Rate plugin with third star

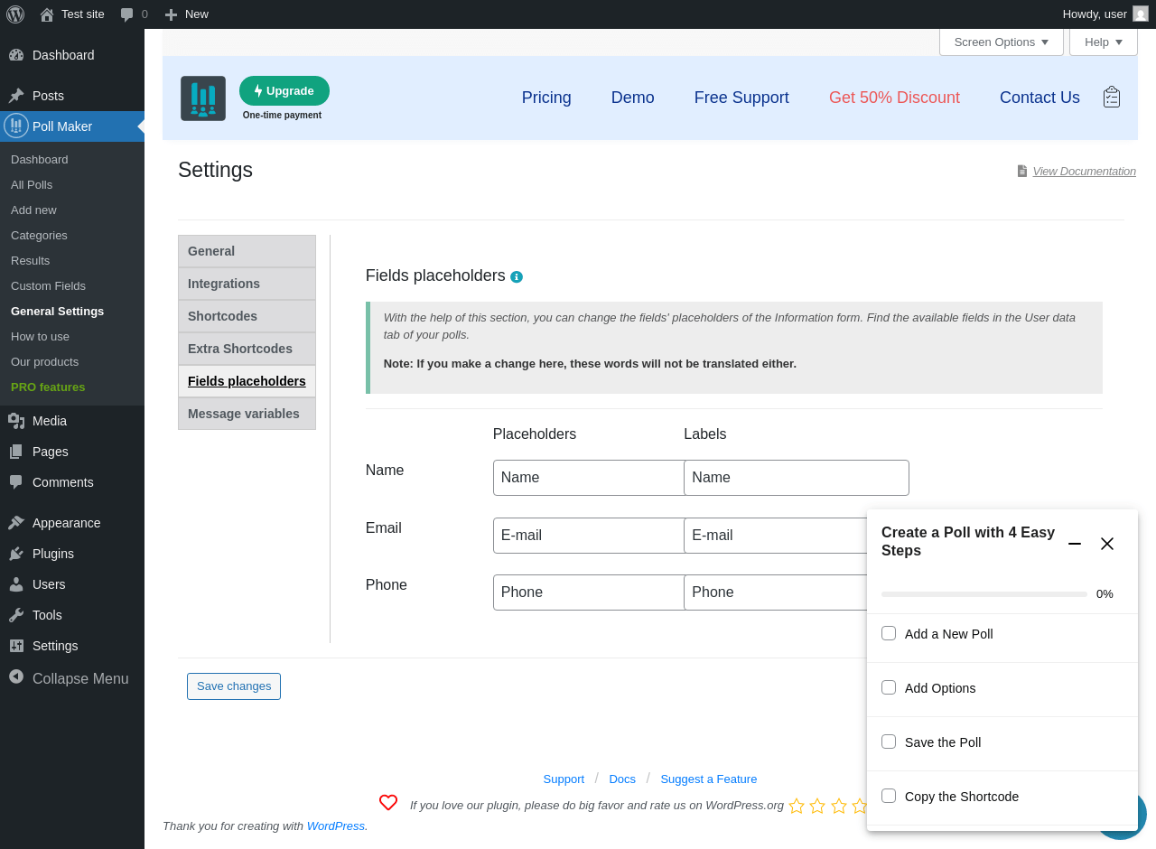coord(839,806)
